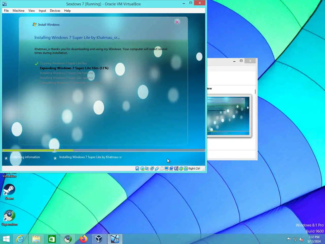Click the VirtualBox window title bar icon
This screenshot has width=325, height=244.
pos(4,4)
